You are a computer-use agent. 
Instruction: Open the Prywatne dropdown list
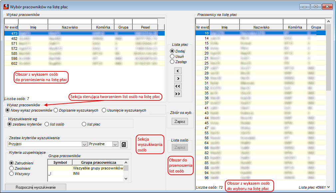115,144
